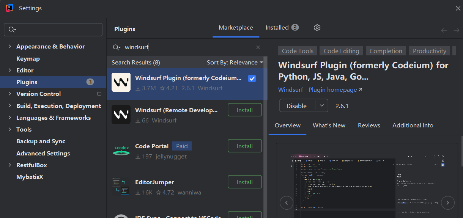Switch to the Marketplace tab
Screen dimensions: 463x218
[236, 28]
